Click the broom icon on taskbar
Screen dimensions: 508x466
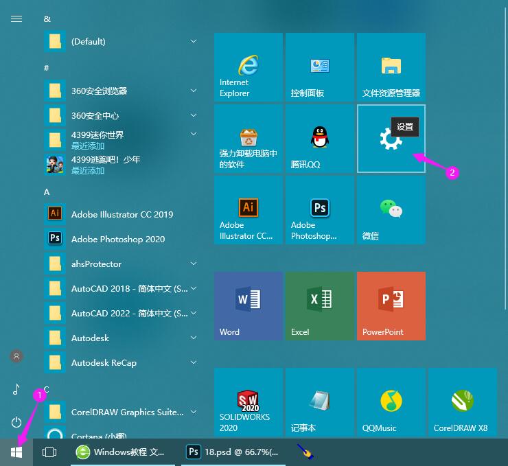point(305,452)
